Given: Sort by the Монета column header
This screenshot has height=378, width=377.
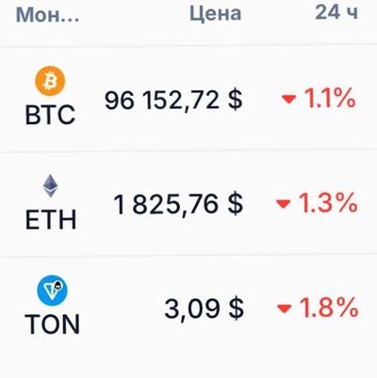Looking at the screenshot, I should pos(48,15).
